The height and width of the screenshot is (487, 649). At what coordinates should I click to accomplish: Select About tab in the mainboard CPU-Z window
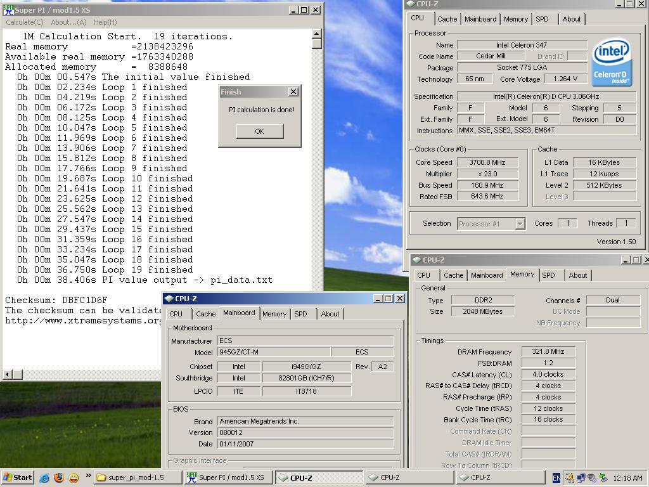330,314
